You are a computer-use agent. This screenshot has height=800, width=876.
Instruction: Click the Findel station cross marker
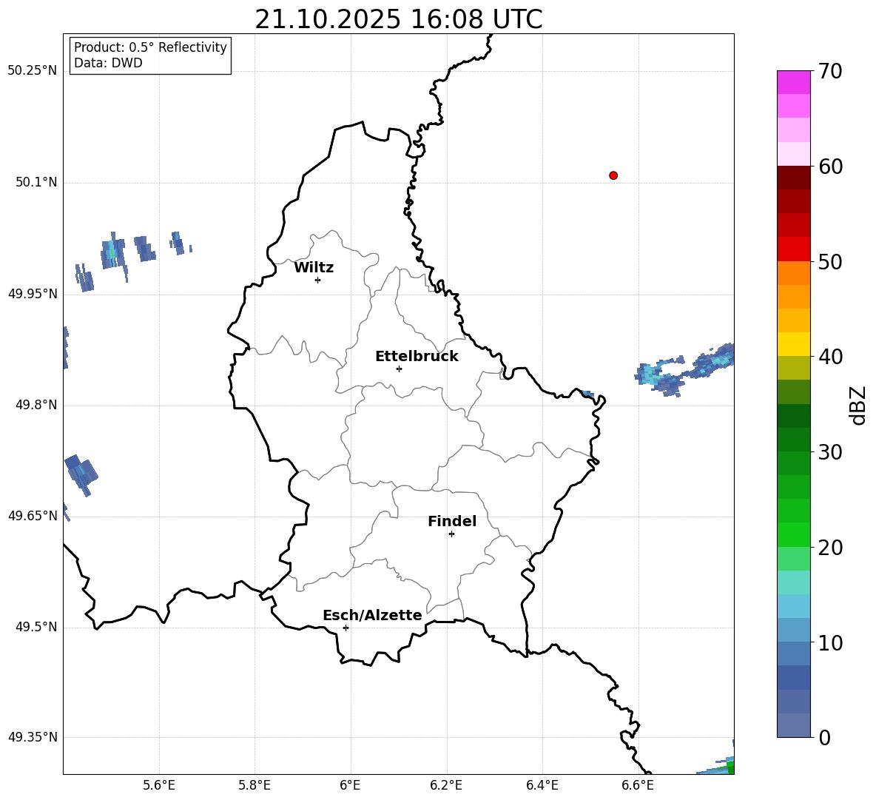(x=451, y=534)
